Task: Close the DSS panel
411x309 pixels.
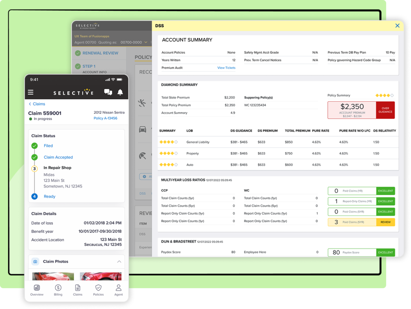Action: [x=397, y=26]
